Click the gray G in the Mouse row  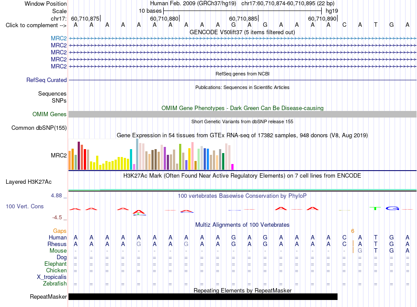[x=360, y=251]
